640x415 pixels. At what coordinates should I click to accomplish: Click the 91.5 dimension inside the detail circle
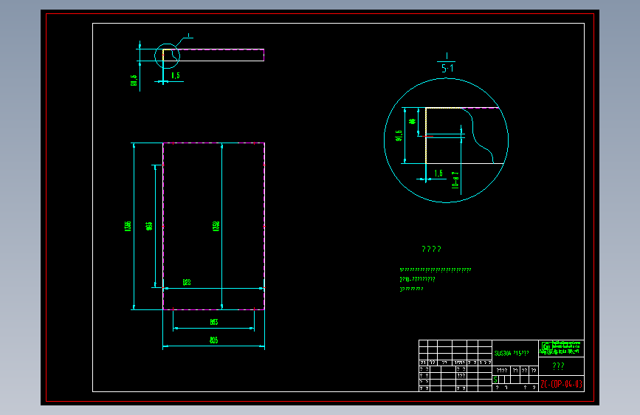tap(399, 136)
